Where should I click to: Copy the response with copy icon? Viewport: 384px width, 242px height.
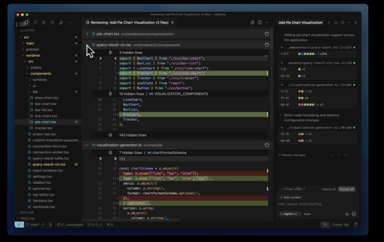(x=346, y=155)
